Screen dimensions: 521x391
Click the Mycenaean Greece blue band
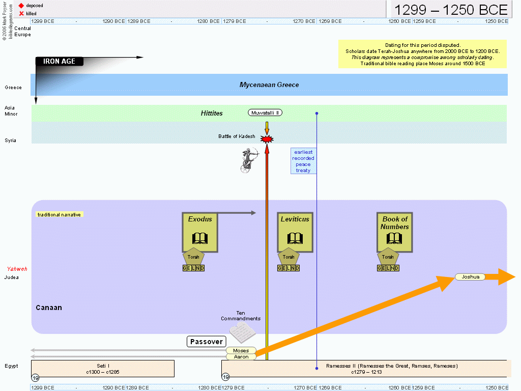pyautogui.click(x=269, y=85)
